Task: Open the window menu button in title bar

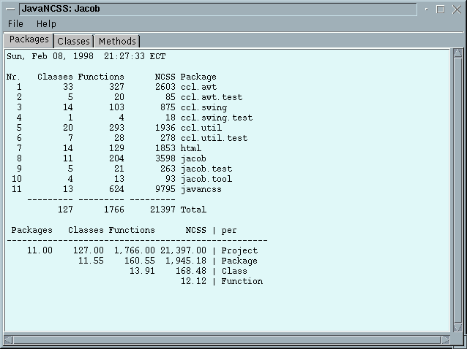Action: coord(10,9)
